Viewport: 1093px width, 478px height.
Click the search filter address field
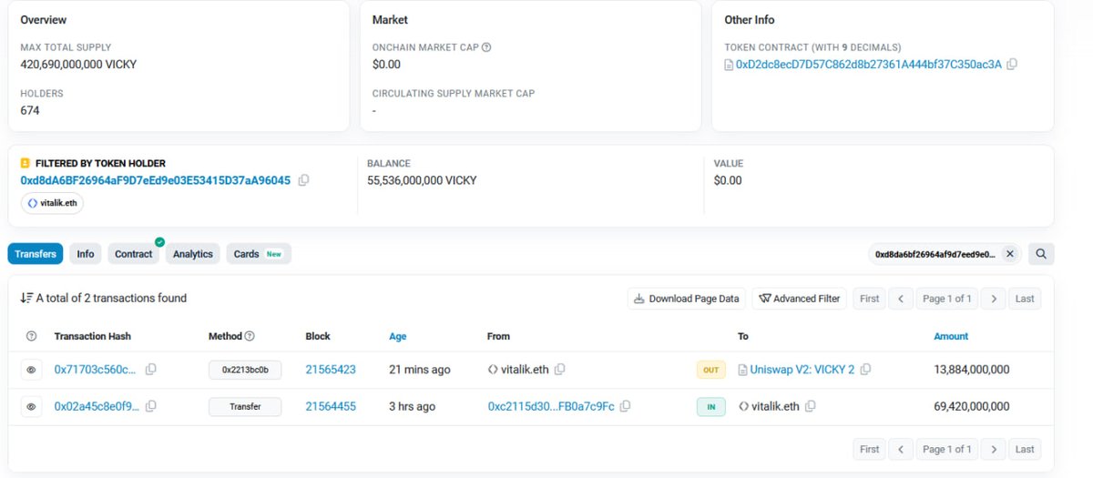pos(935,254)
